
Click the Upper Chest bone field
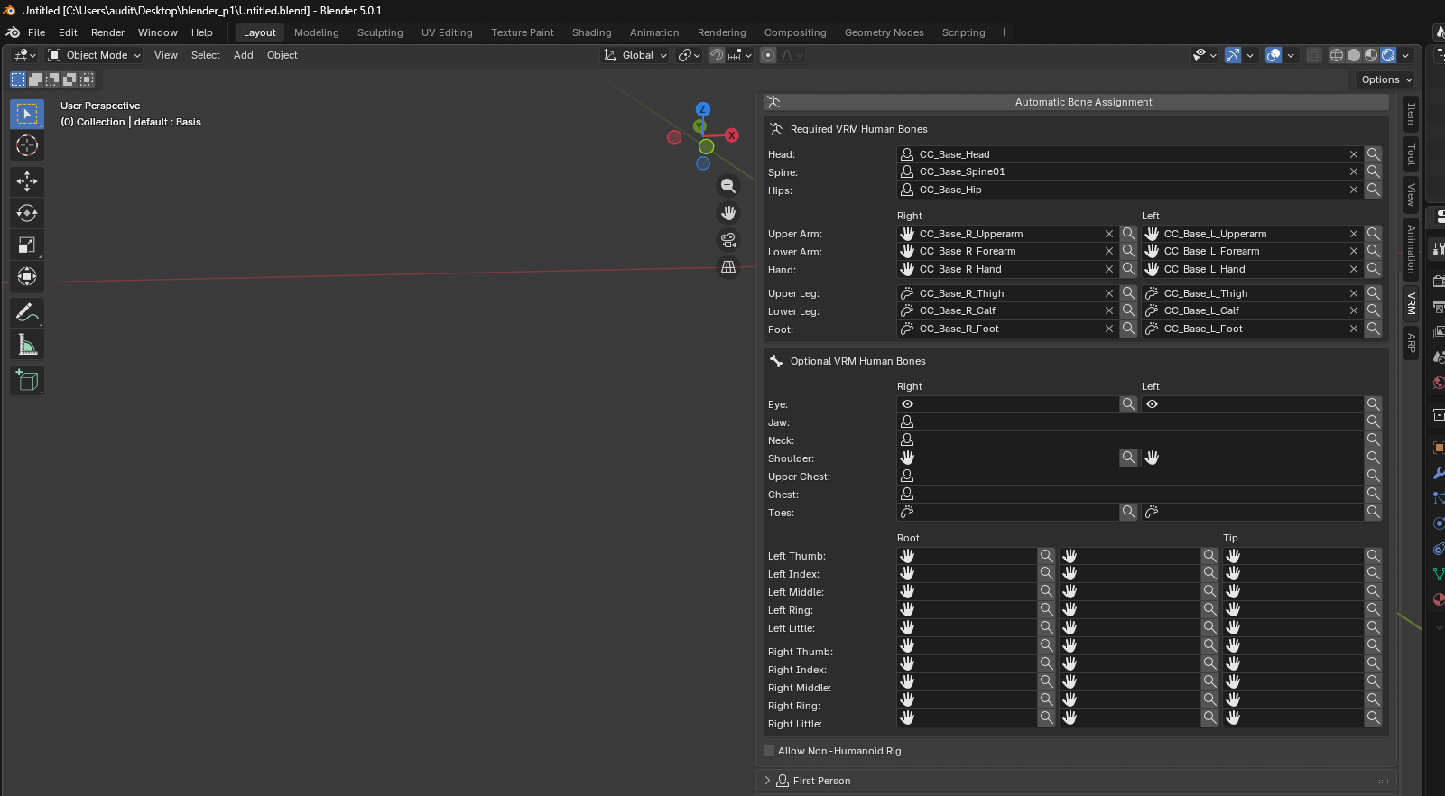pos(1130,476)
